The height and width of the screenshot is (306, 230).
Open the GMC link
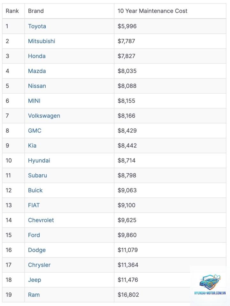(34, 131)
